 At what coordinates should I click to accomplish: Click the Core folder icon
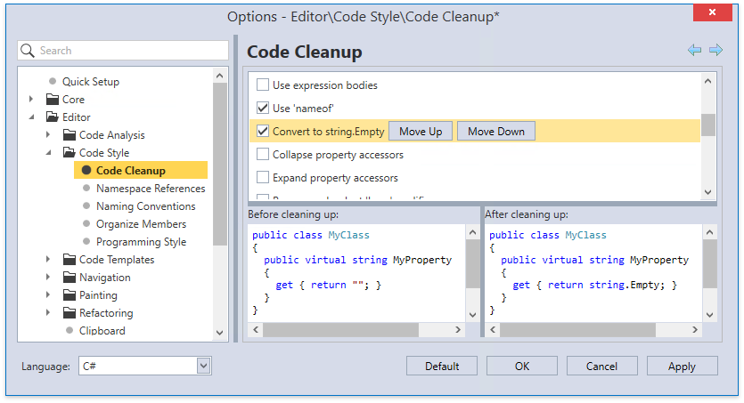point(53,100)
